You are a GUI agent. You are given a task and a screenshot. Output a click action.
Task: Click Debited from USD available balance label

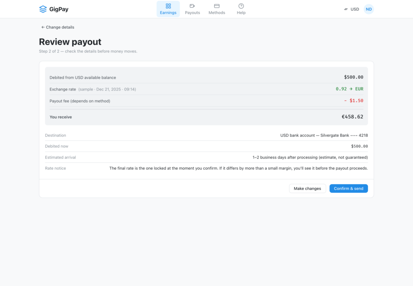(83, 78)
